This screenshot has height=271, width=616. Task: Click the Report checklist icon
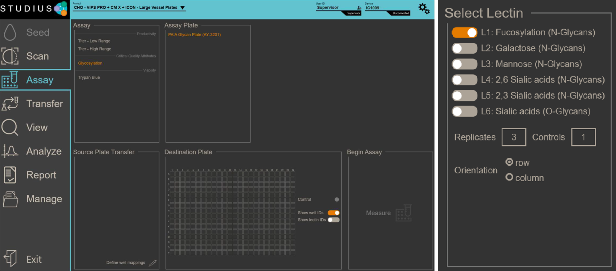click(10, 175)
